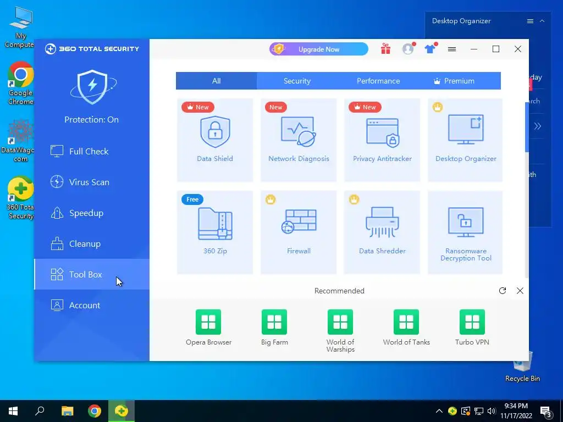
Task: Open the notification center icon
Action: click(546, 412)
